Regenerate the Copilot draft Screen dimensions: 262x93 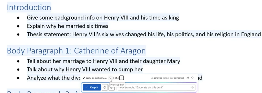(105, 87)
